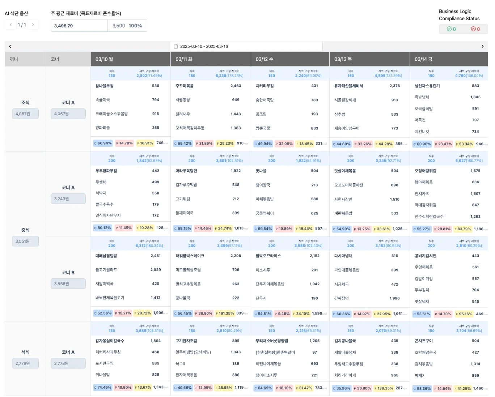Click the P 32.08% protein badge
The image size is (495, 397).
tap(284, 144)
